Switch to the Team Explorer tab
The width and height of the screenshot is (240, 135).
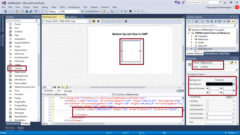[x=211, y=54]
